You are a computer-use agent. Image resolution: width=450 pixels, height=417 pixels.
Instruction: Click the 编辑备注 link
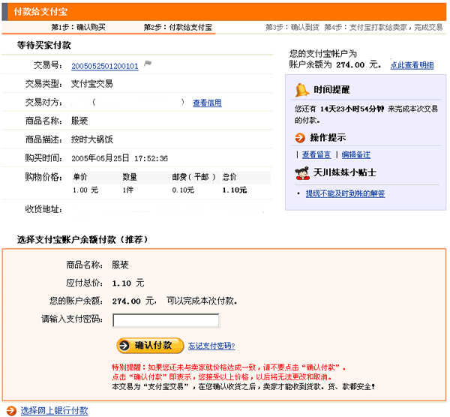click(355, 154)
